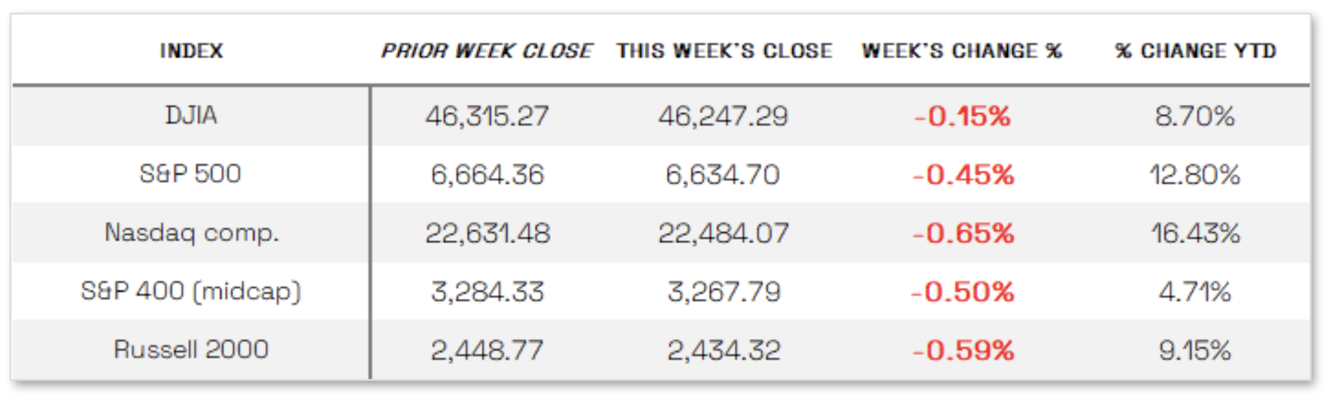1326x401 pixels.
Task: Click the INDEX column header
Action: tap(191, 51)
